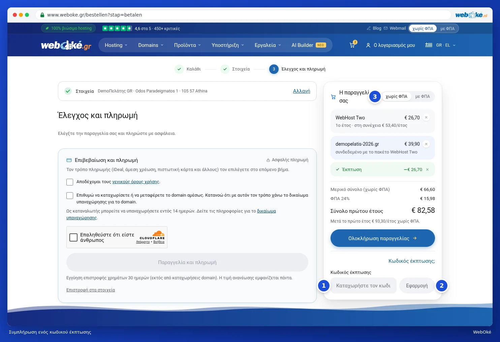Focus the discount code input field
The image size is (500, 342).
[x=363, y=286]
